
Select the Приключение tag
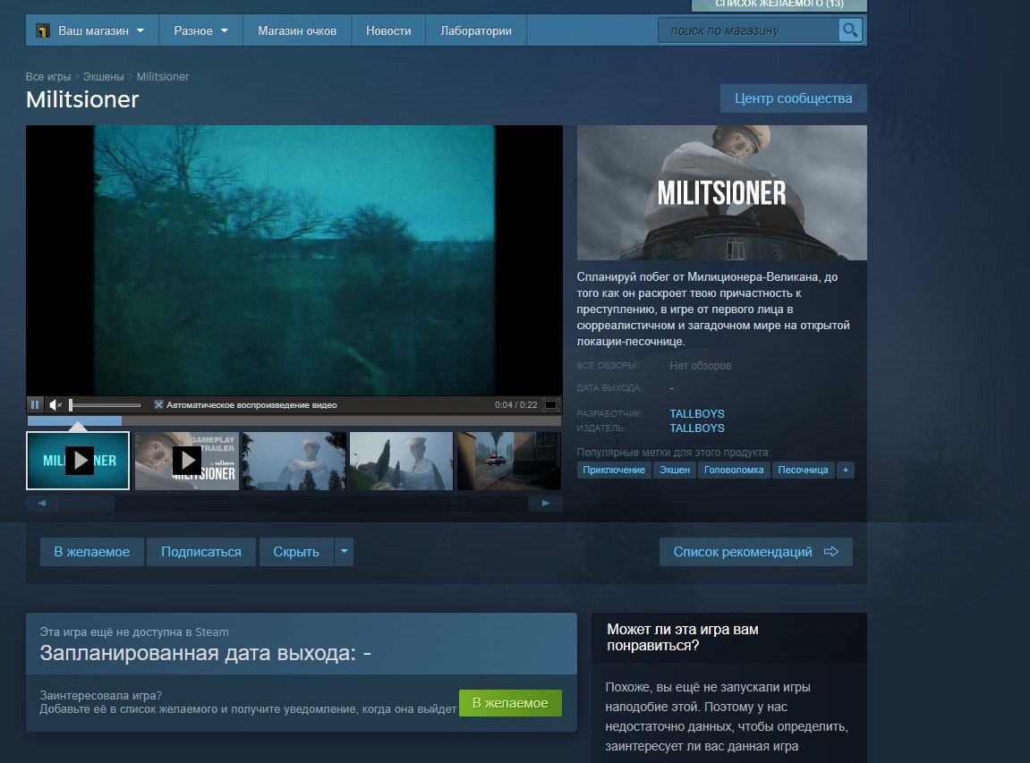coord(614,470)
